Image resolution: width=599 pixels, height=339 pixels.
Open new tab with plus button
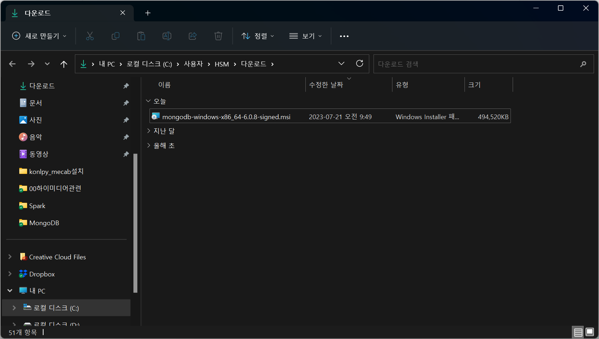[148, 13]
